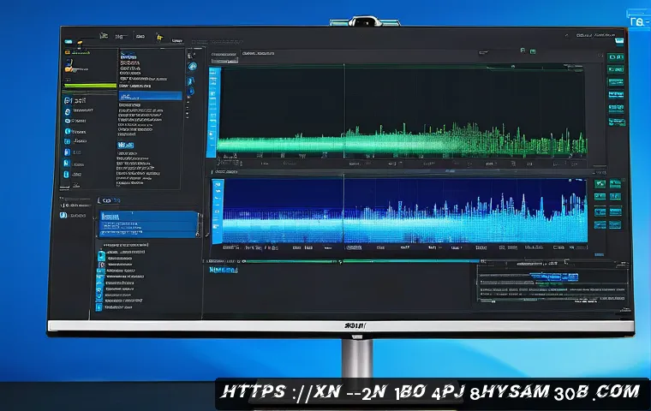The image size is (651, 411).
Task: Click the teal progress slider below blue spectrum
Action: (x=385, y=260)
